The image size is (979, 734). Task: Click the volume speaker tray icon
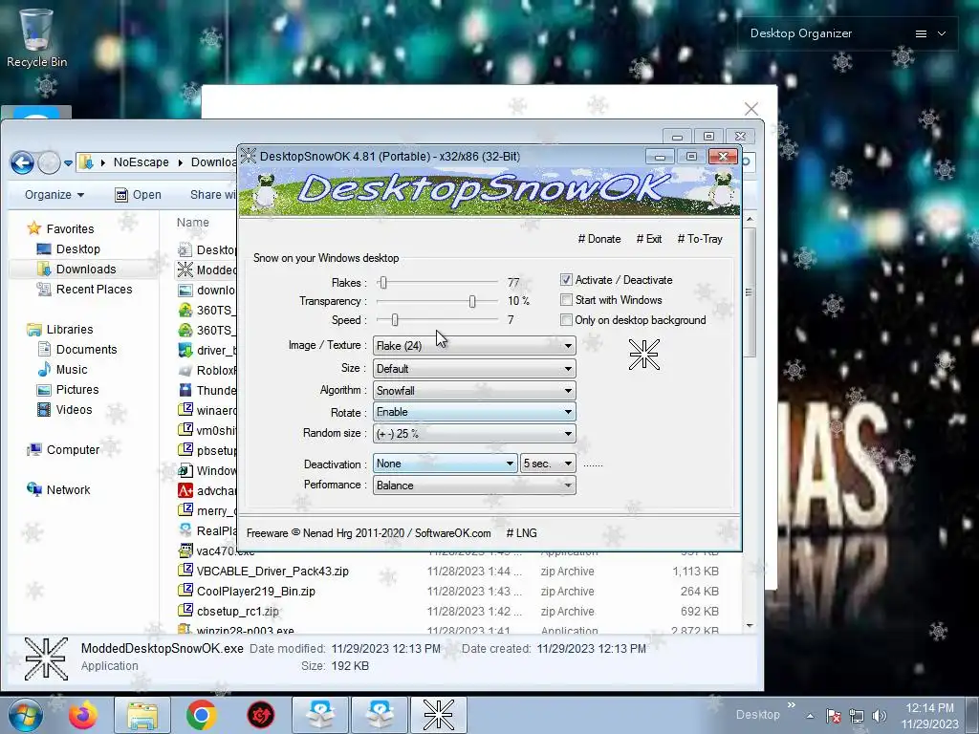880,716
